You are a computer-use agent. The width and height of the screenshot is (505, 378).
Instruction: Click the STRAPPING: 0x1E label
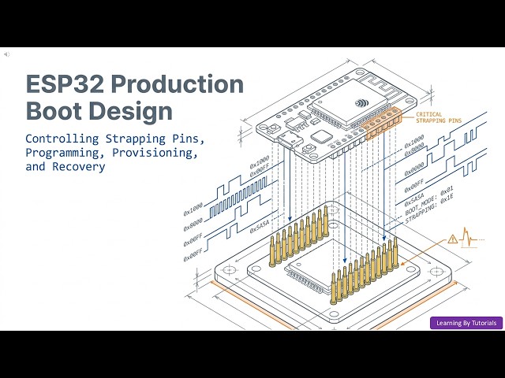(x=428, y=209)
